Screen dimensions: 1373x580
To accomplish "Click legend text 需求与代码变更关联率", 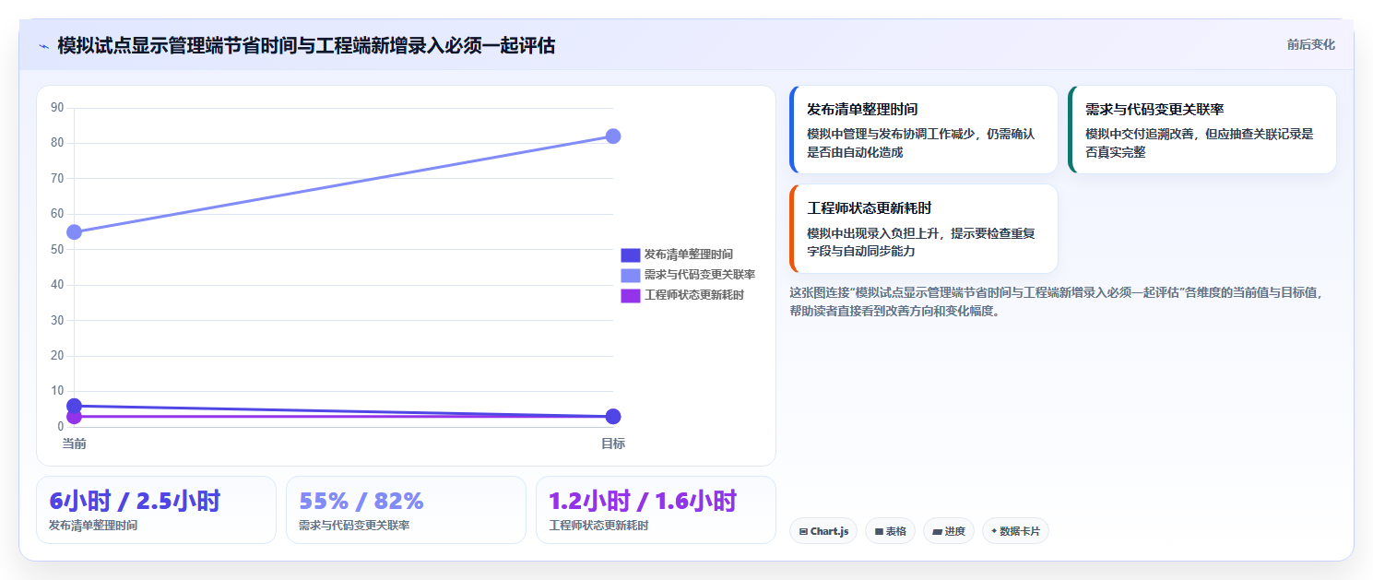I will pyautogui.click(x=700, y=275).
